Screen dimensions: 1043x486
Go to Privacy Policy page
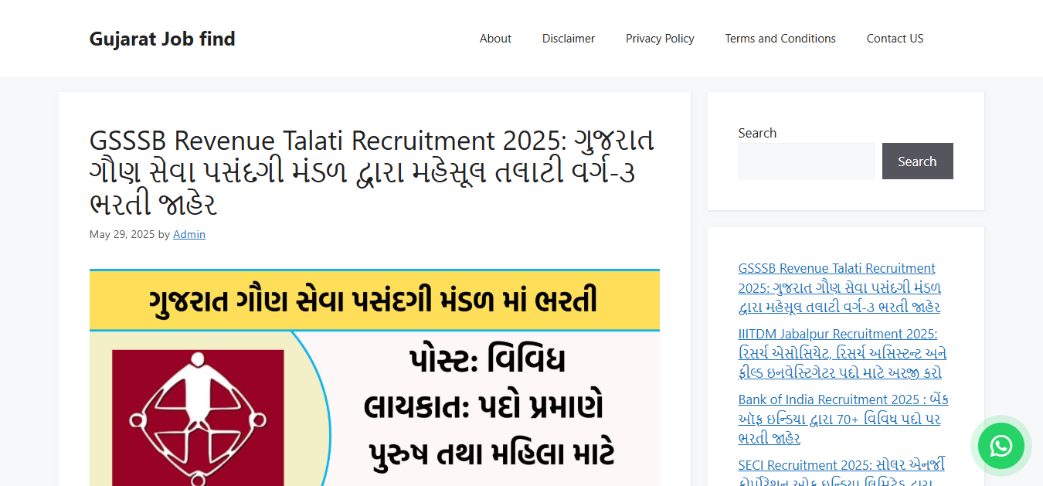point(660,39)
